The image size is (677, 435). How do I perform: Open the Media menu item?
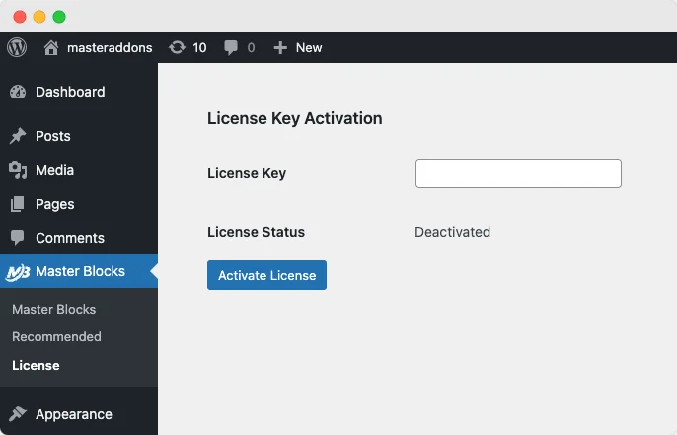[55, 170]
